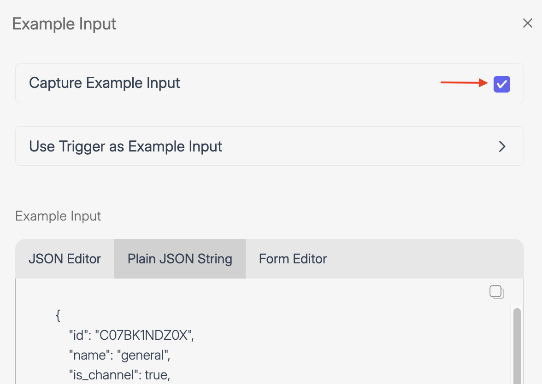542x384 pixels.
Task: Click the true value of is_channel
Action: 157,375
